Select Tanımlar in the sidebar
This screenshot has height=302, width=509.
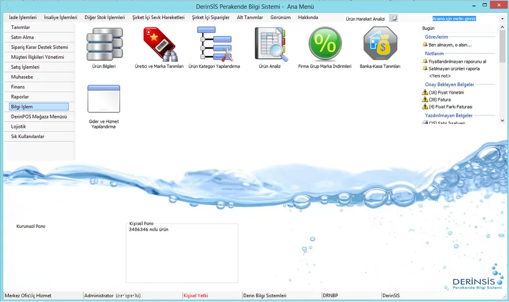pos(40,28)
